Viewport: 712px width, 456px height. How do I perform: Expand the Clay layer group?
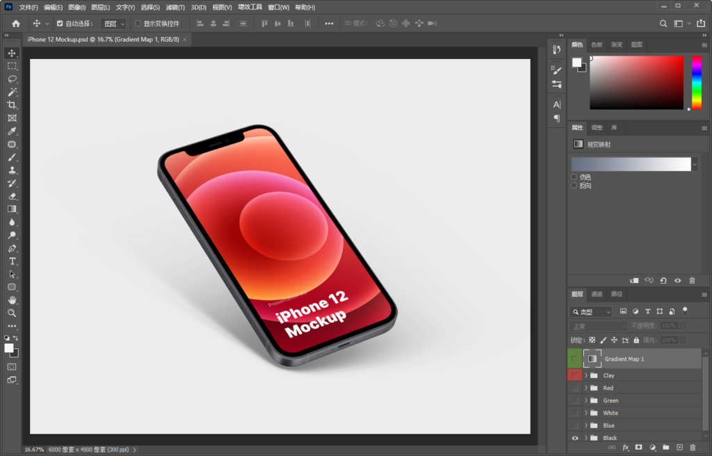tap(586, 375)
